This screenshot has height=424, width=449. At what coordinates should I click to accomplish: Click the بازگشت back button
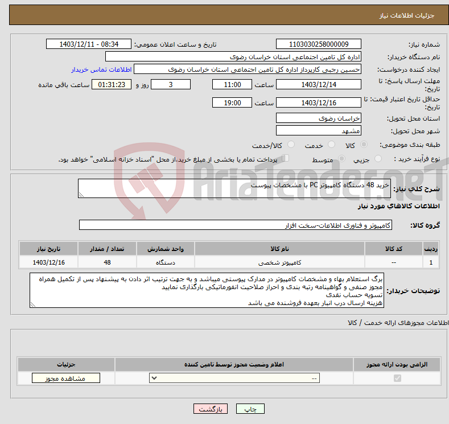click(x=210, y=409)
